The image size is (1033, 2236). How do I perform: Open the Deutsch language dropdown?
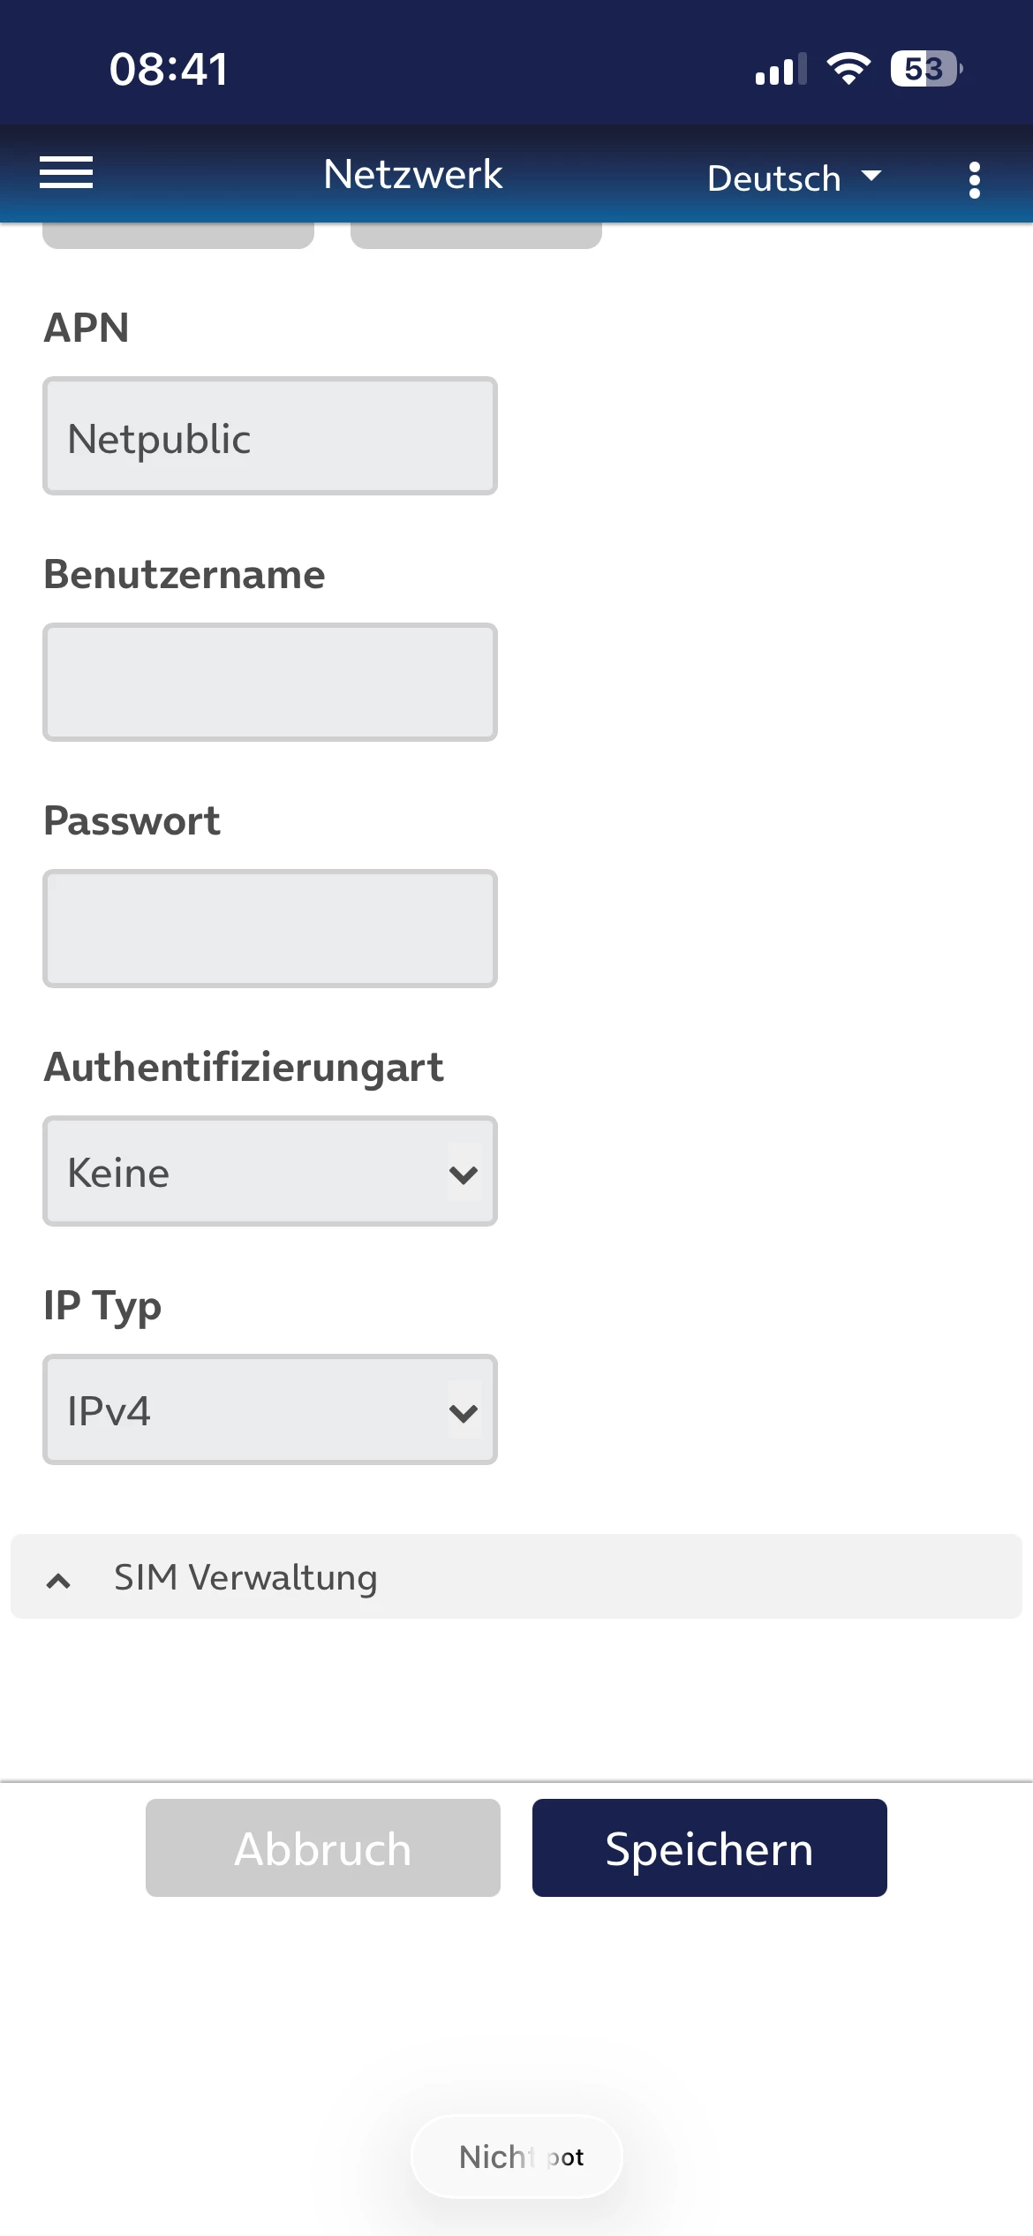pyautogui.click(x=794, y=178)
